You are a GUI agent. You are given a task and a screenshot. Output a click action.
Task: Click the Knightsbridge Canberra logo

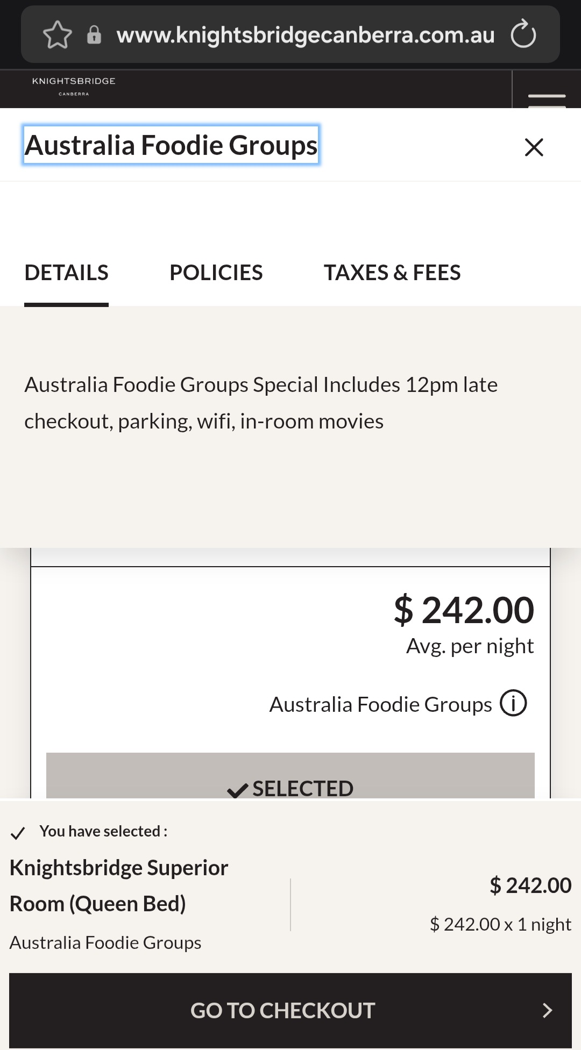[x=74, y=87]
